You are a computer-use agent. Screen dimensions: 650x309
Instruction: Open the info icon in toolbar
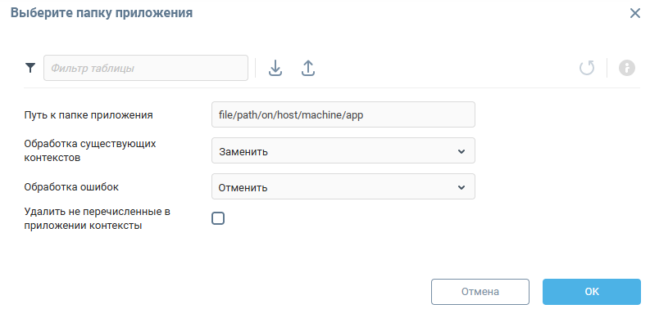tap(627, 68)
